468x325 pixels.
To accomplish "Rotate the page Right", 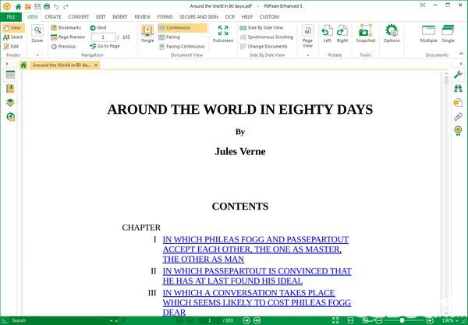I will point(342,34).
